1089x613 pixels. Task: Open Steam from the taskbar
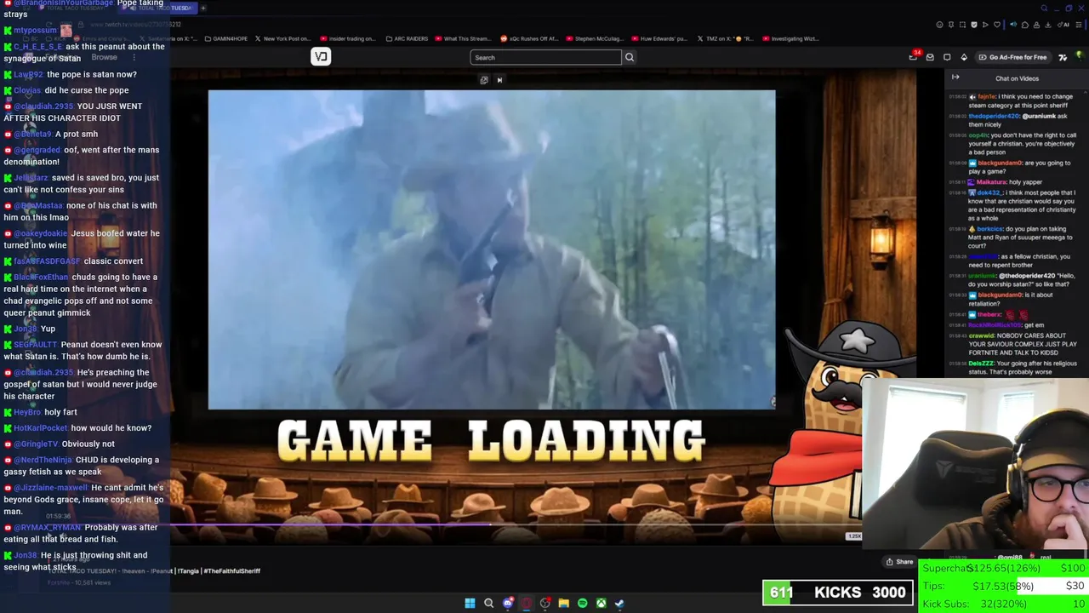coord(619,603)
